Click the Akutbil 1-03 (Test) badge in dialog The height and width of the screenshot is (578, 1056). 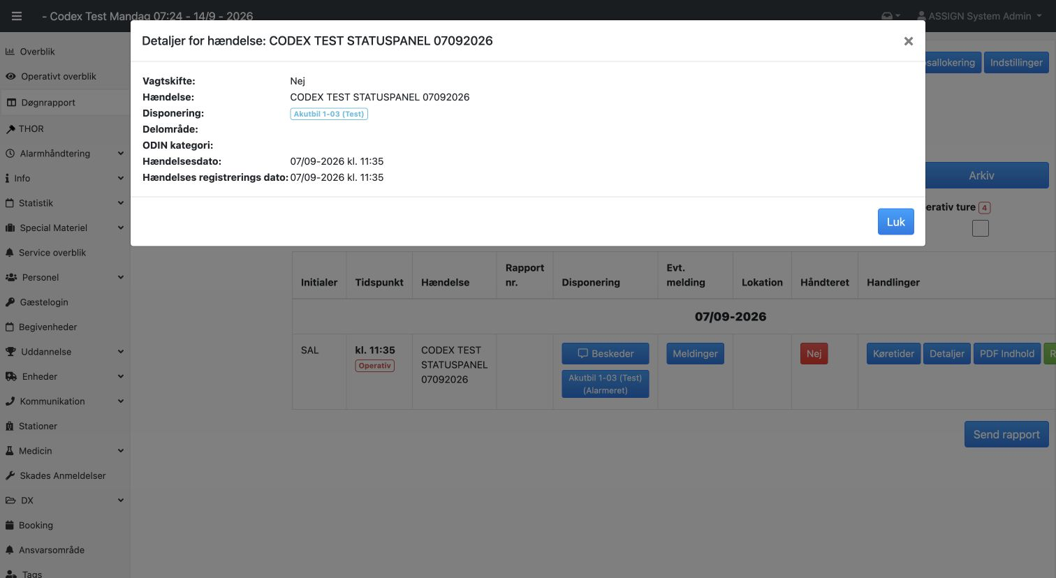tap(329, 114)
